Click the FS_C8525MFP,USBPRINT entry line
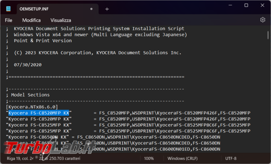271x164 pixels. point(128,131)
